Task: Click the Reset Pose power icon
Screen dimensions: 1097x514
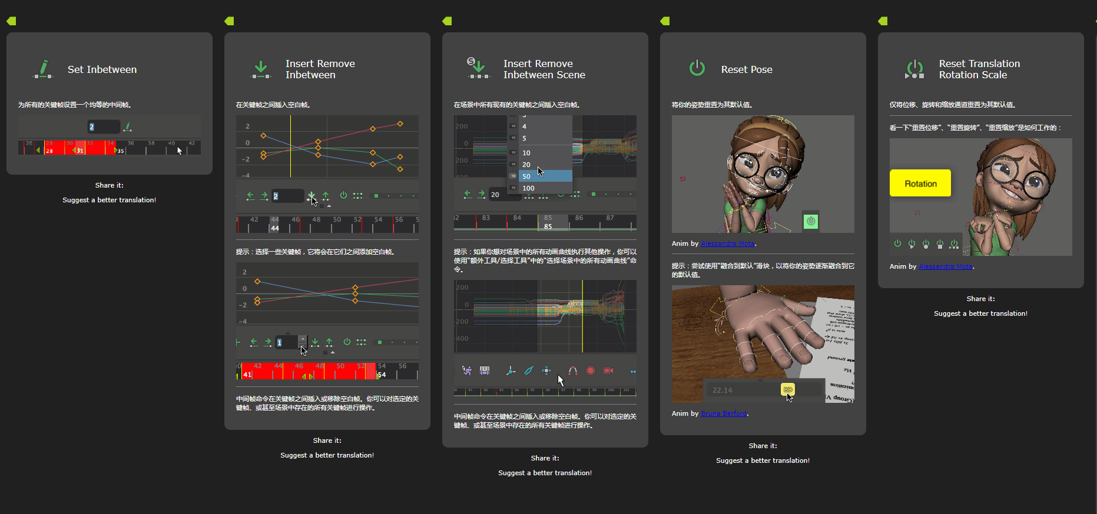Action: (697, 69)
